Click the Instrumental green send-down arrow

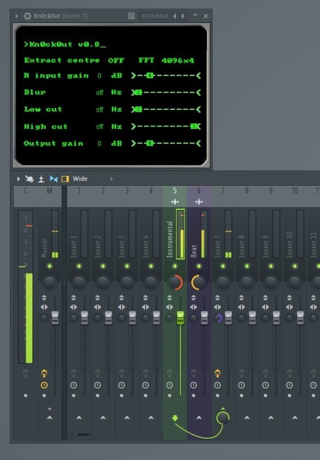click(175, 418)
